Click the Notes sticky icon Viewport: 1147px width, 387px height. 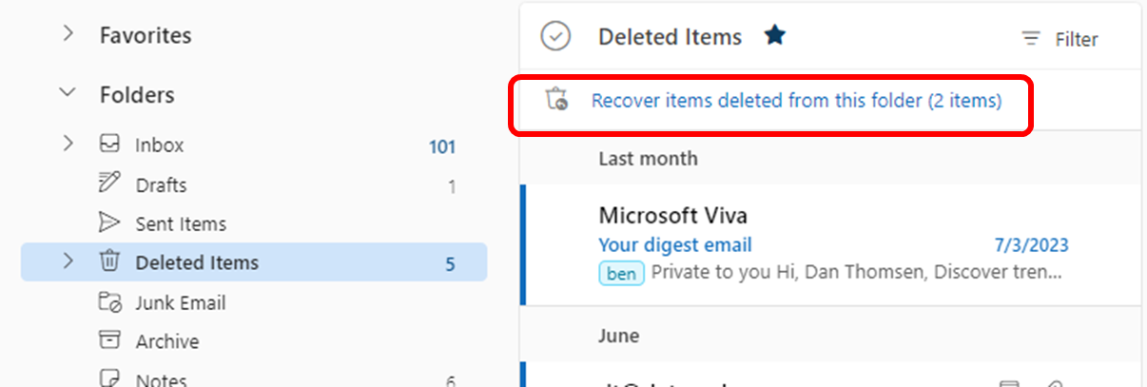pos(110,378)
